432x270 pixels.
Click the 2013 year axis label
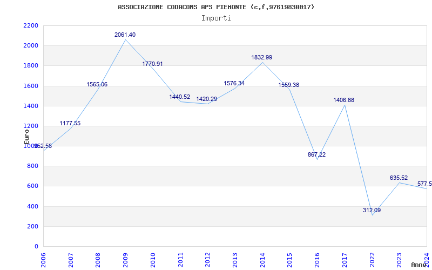coord(235,260)
